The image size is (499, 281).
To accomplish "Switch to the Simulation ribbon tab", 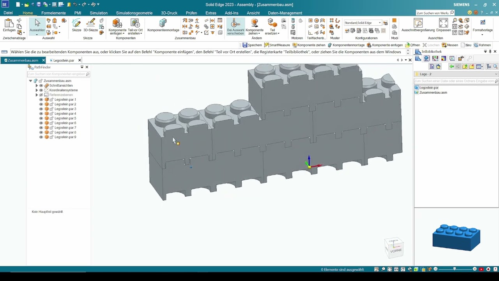I will point(99,13).
